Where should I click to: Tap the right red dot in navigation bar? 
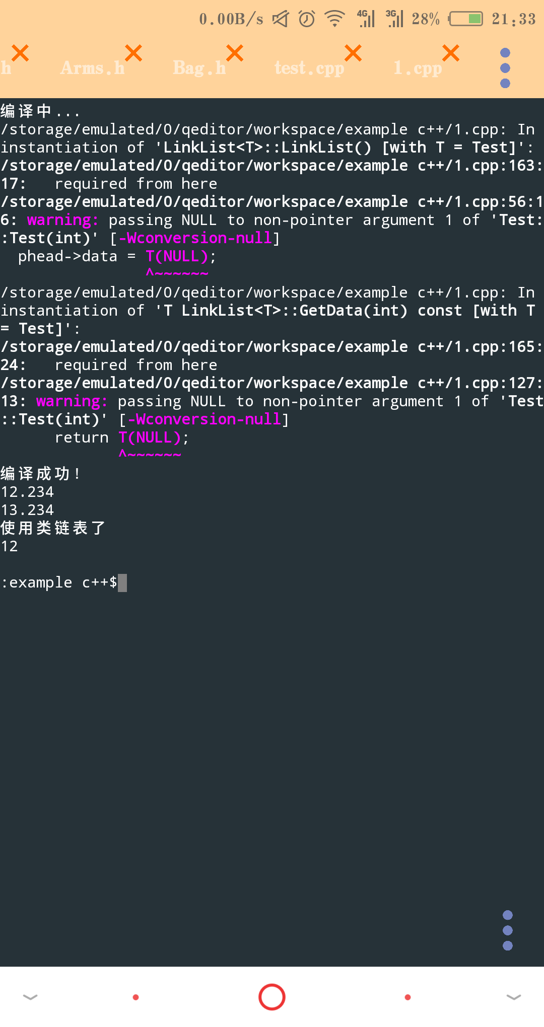pyautogui.click(x=407, y=997)
